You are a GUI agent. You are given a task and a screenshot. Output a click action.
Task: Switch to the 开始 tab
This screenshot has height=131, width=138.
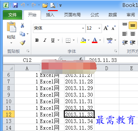pyautogui.click(x=32, y=15)
